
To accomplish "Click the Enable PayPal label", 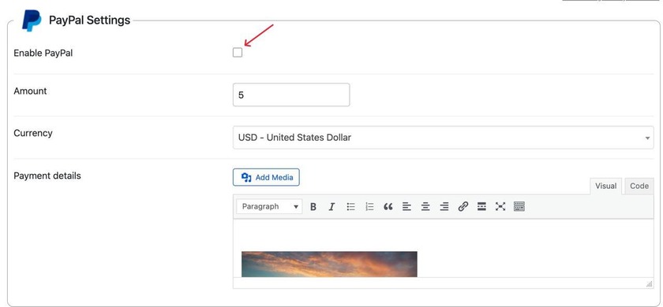I will click(43, 54).
